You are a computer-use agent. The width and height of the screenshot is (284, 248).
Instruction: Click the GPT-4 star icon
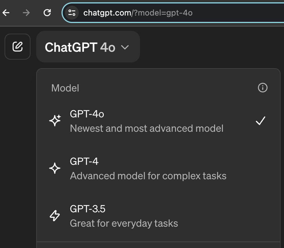[x=55, y=168]
